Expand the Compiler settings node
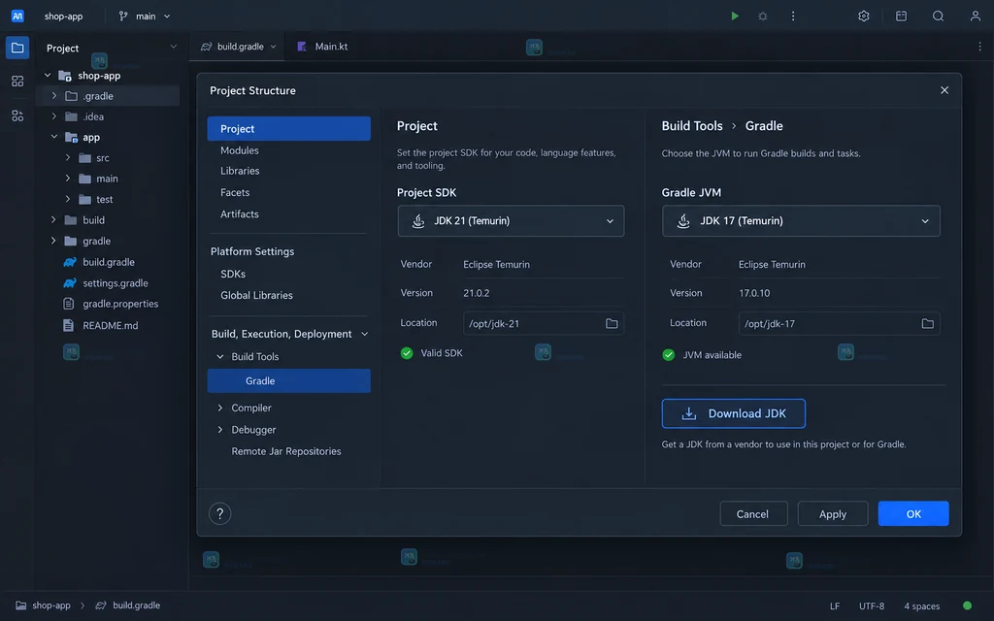This screenshot has width=994, height=621. (220, 409)
